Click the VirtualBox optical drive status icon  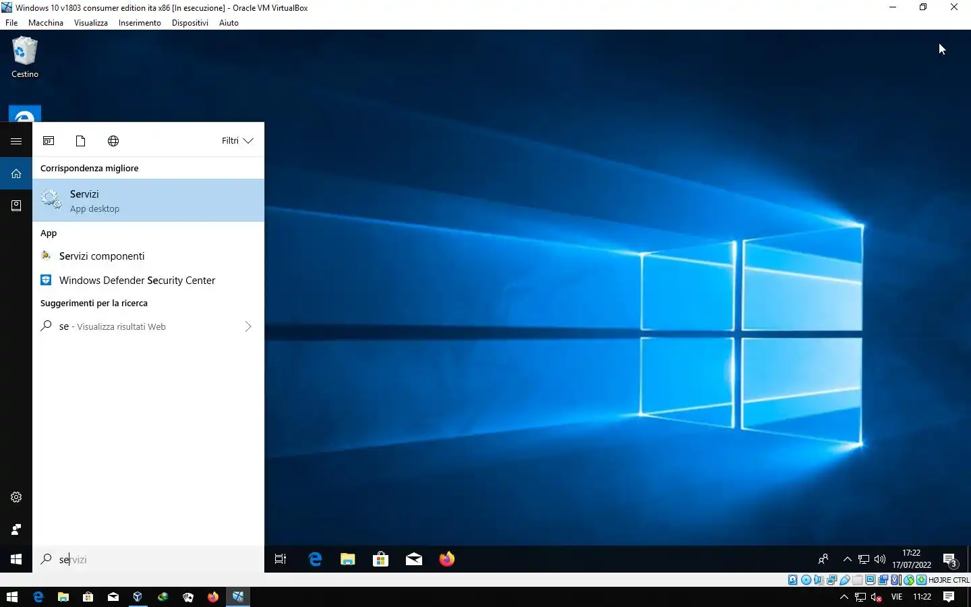(806, 580)
